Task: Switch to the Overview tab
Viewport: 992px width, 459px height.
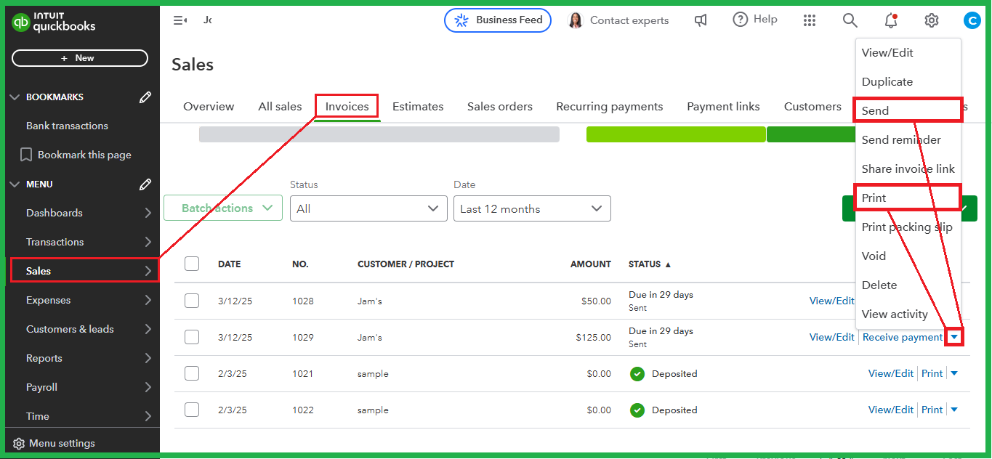Action: tap(209, 107)
